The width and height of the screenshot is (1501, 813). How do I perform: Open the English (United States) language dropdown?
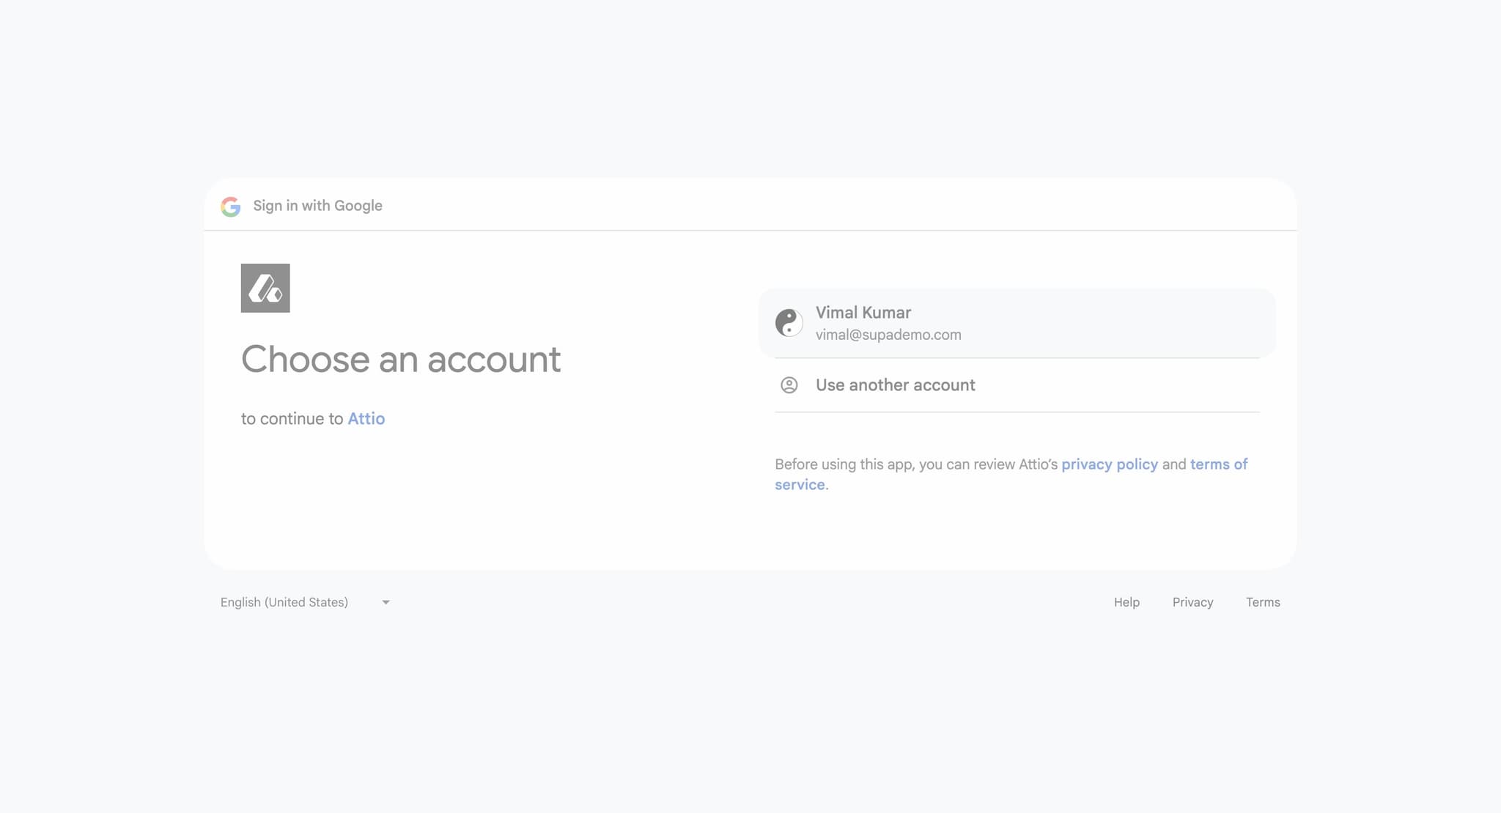coord(284,601)
